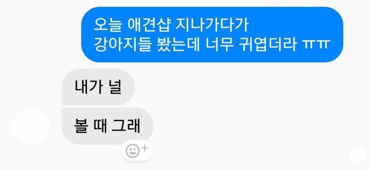Click the word 오늘 starting the sent message
This screenshot has height=170, width=370.
108,25
